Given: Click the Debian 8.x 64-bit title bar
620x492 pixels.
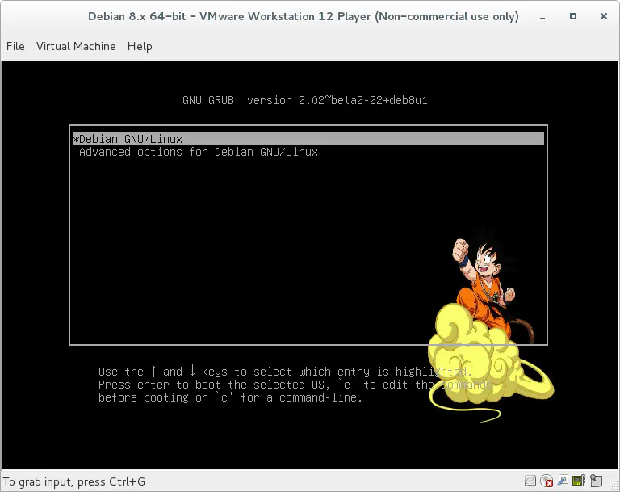Looking at the screenshot, I should [x=303, y=17].
